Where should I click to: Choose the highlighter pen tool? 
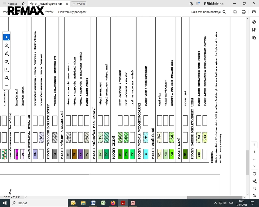[x=6, y=53]
